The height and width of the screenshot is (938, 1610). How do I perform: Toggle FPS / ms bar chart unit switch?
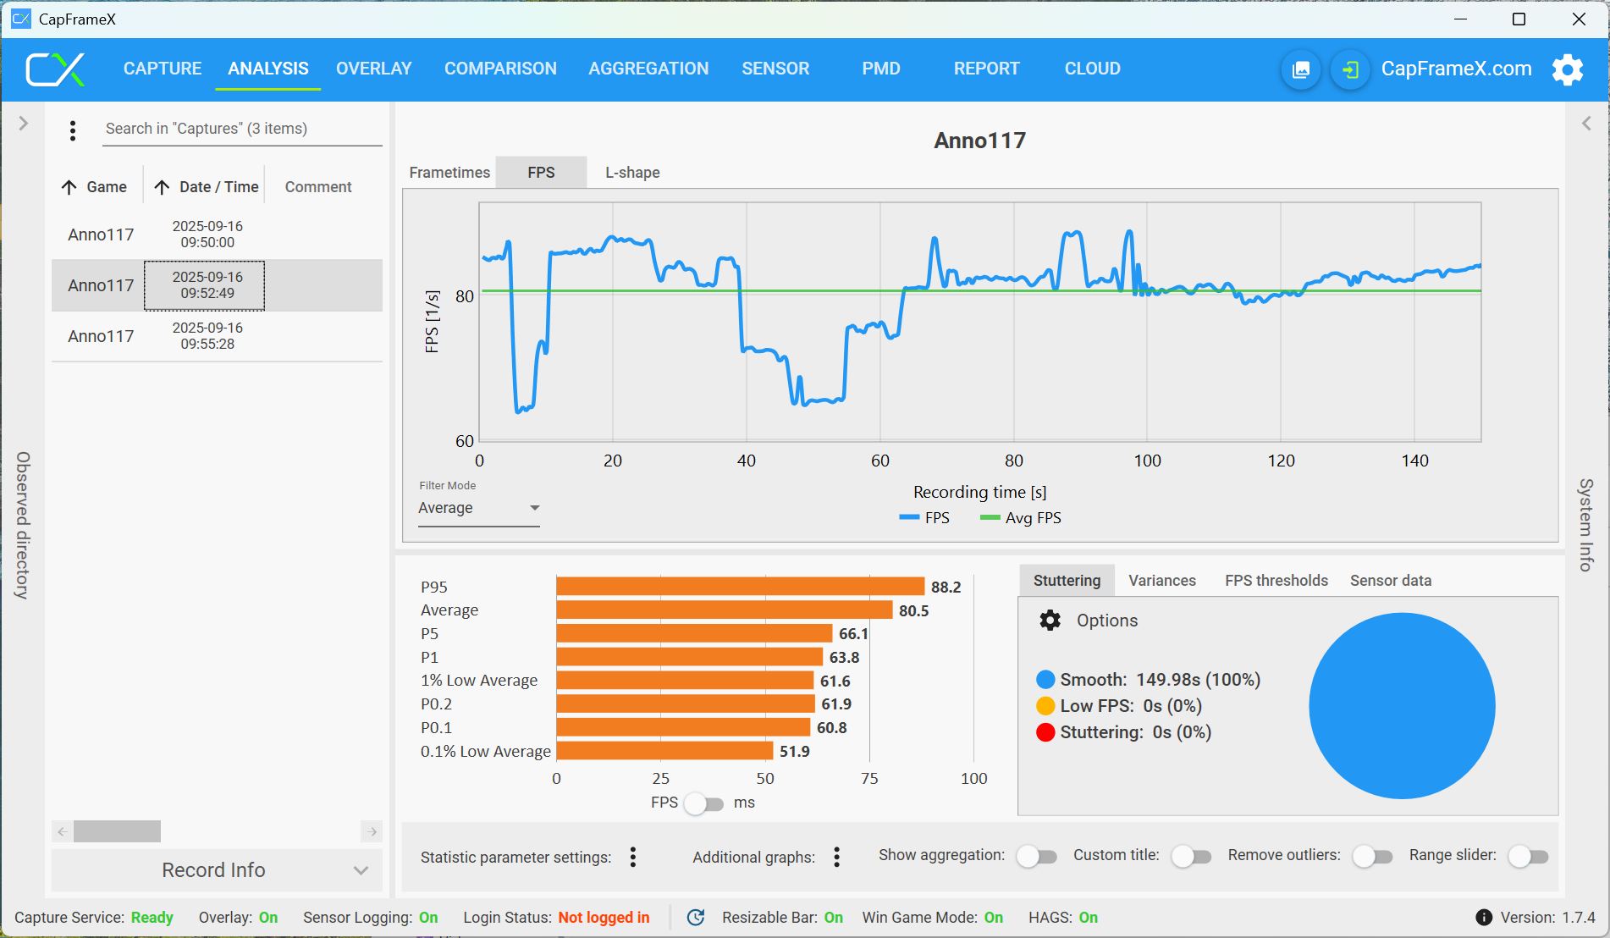(x=704, y=803)
